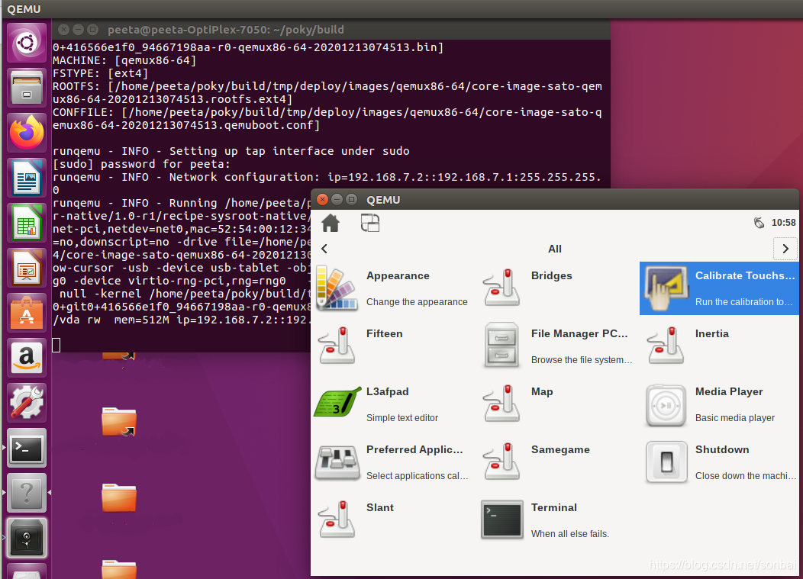Click the terminal cursor block
The image size is (803, 579).
[x=56, y=346]
